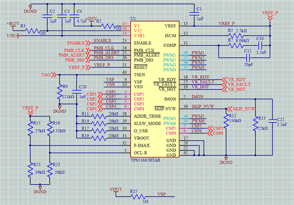Image resolution: width=294 pixels, height=205 pixels.
Task: Select resistor R2 symbol near +D5V
Action: click(x=109, y=26)
